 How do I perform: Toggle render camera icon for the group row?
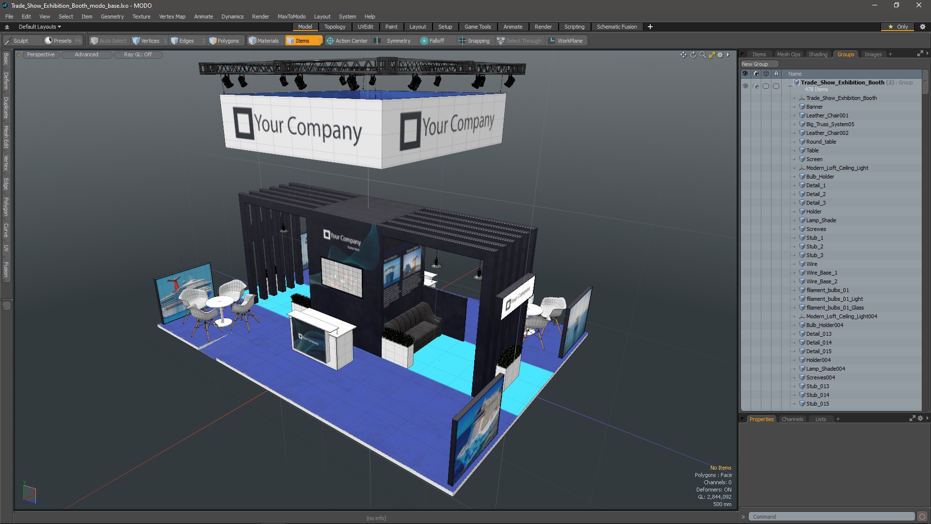tap(756, 86)
